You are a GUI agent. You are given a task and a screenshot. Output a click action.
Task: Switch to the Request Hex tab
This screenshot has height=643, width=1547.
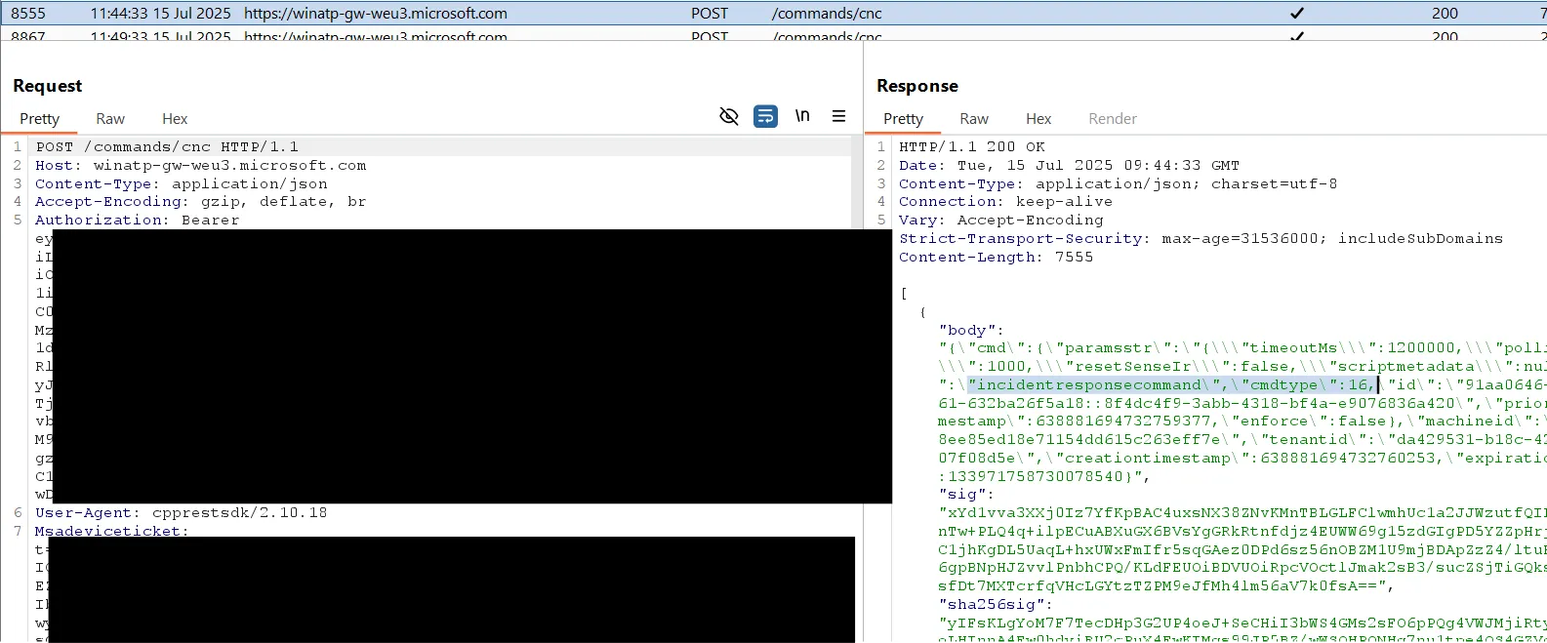pyautogui.click(x=175, y=119)
